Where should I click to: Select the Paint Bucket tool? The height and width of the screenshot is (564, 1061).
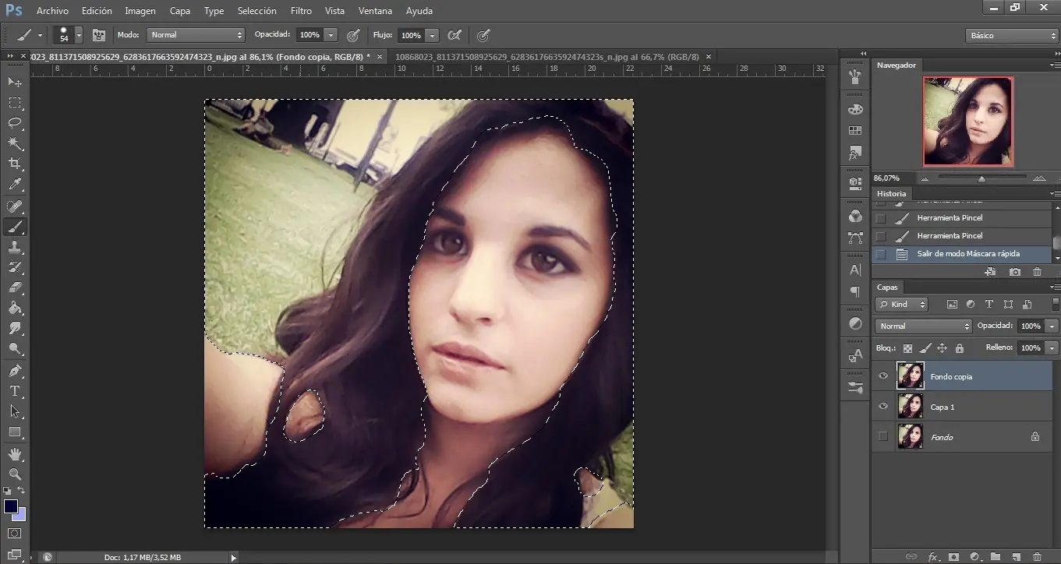tap(15, 308)
